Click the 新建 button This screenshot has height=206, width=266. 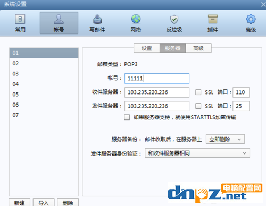coord(19,202)
